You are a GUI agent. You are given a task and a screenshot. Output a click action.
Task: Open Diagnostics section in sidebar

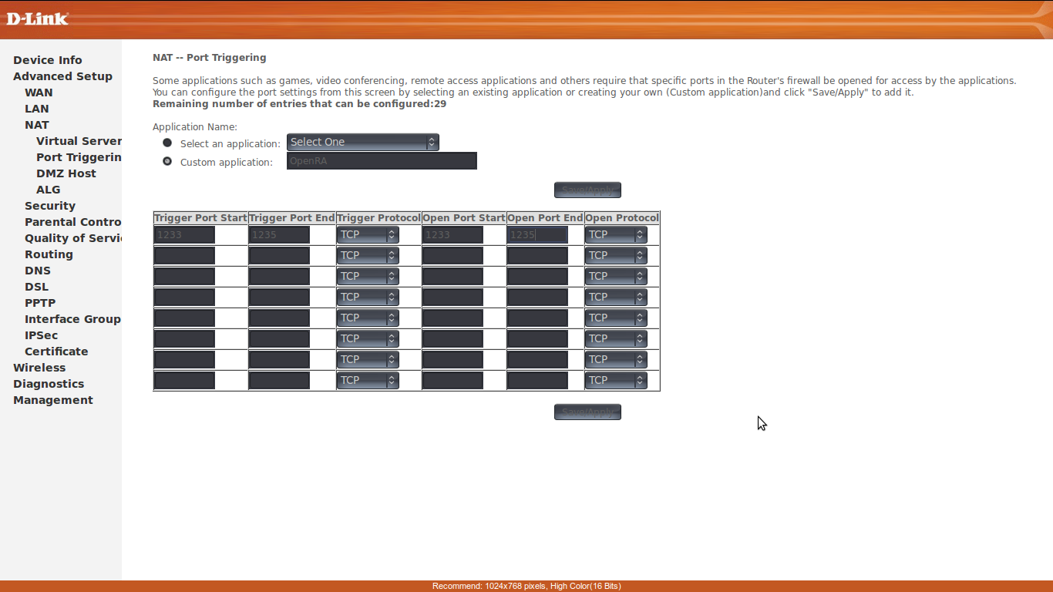(49, 384)
